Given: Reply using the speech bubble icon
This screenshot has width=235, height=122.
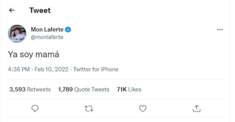Looking at the screenshot, I should coord(35,109).
